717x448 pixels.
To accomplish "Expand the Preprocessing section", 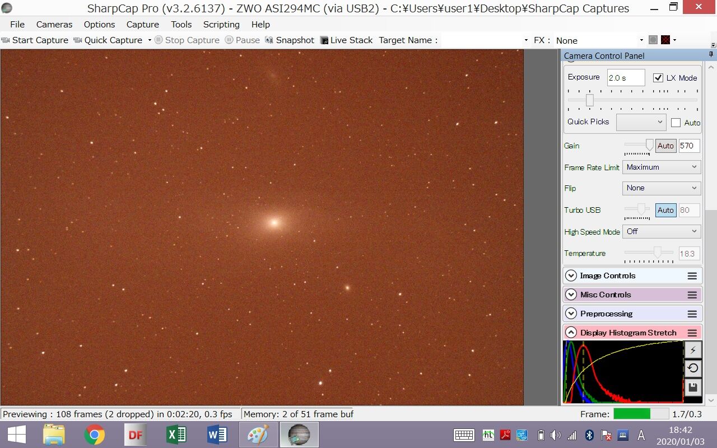I will (x=571, y=314).
